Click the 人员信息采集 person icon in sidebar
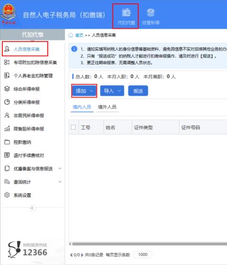 (7, 49)
